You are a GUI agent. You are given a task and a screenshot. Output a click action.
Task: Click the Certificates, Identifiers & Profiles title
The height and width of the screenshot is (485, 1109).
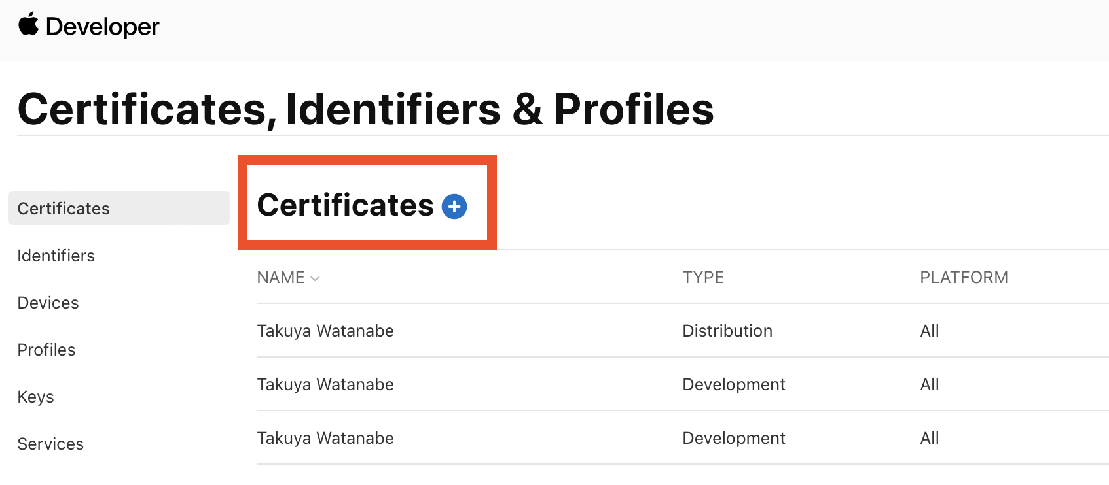[365, 109]
